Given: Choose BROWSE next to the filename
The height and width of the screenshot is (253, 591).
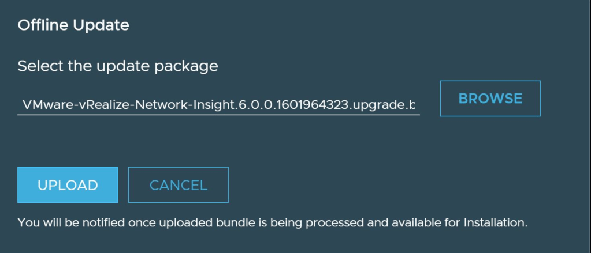Looking at the screenshot, I should click(x=490, y=99).
